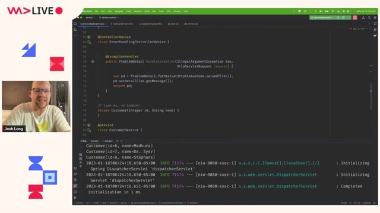The width and height of the screenshot is (380, 213).
Task: Click 'CustomerService' class name in editor
Action: point(124,130)
